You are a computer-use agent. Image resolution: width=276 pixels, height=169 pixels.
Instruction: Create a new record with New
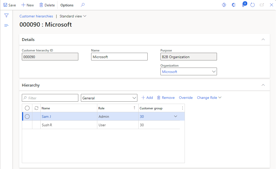pyautogui.click(x=27, y=5)
